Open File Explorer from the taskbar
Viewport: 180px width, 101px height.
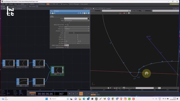(x=80, y=99)
